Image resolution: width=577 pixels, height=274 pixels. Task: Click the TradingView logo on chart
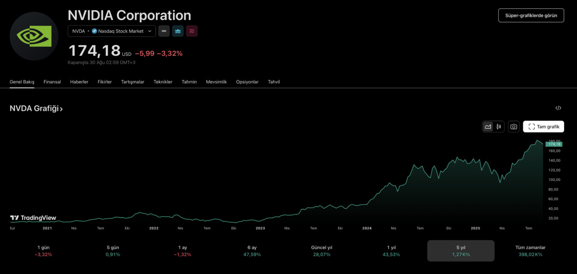[33, 218]
